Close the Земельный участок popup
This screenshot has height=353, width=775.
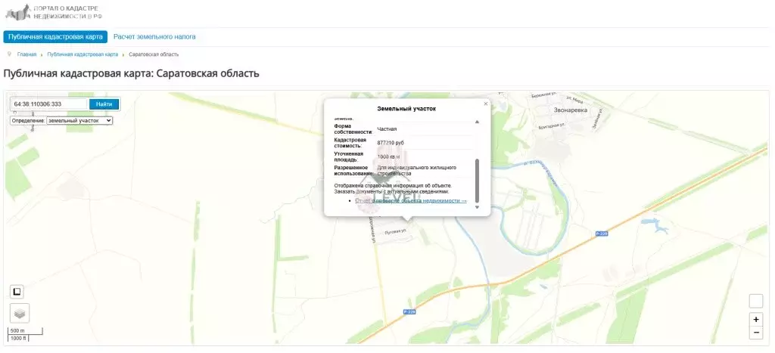(x=486, y=104)
